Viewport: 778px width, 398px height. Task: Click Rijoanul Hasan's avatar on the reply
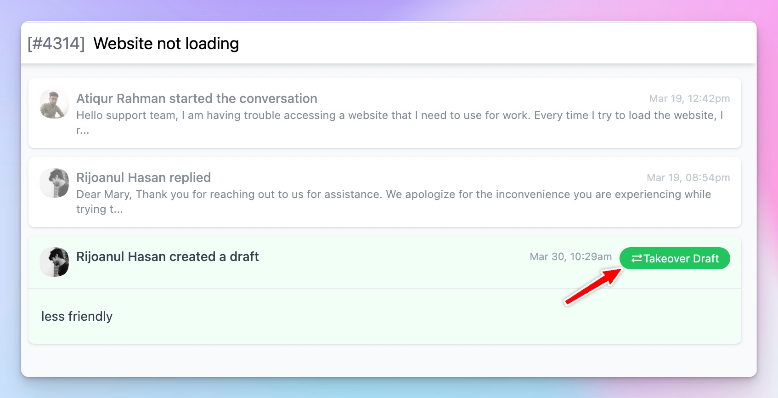pos(54,183)
